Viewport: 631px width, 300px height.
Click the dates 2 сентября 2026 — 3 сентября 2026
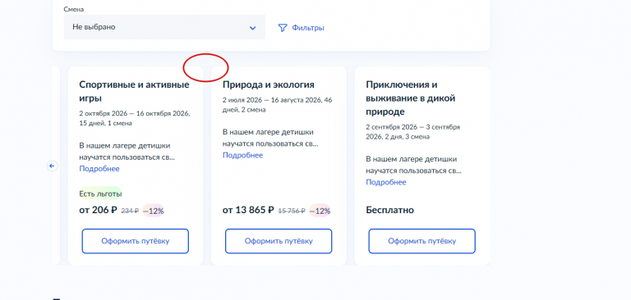(x=413, y=132)
